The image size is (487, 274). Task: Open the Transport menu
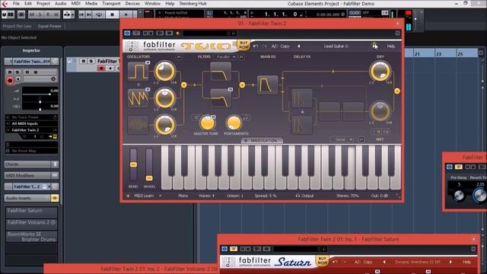[111, 3]
